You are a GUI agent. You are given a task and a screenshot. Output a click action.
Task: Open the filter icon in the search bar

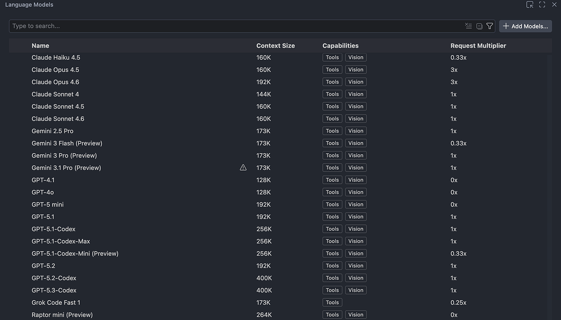point(489,26)
